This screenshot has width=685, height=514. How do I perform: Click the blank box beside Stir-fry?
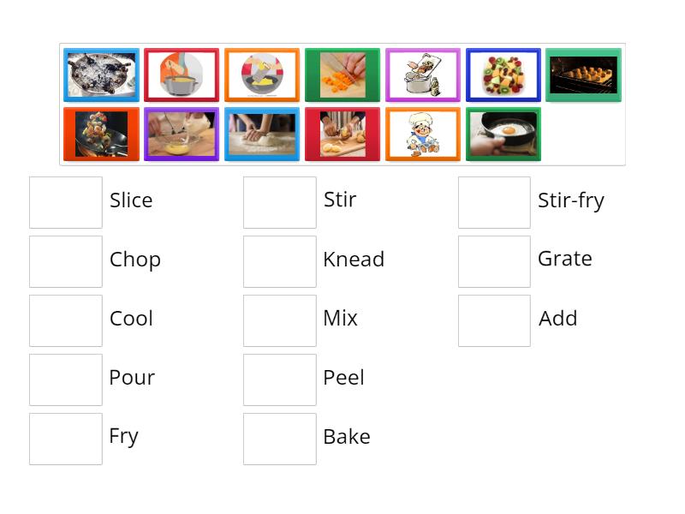(494, 202)
